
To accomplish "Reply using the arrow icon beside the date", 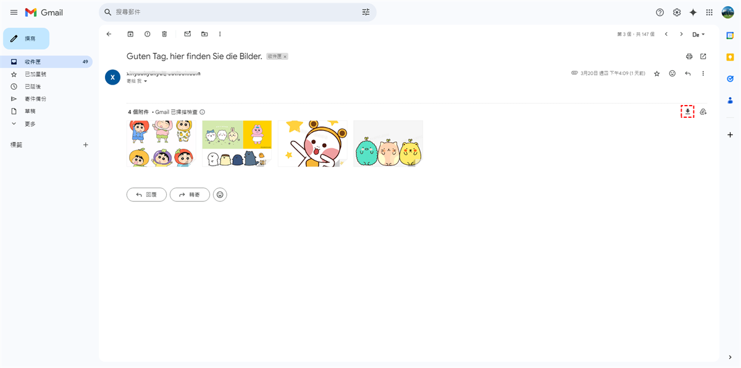I will [x=688, y=73].
